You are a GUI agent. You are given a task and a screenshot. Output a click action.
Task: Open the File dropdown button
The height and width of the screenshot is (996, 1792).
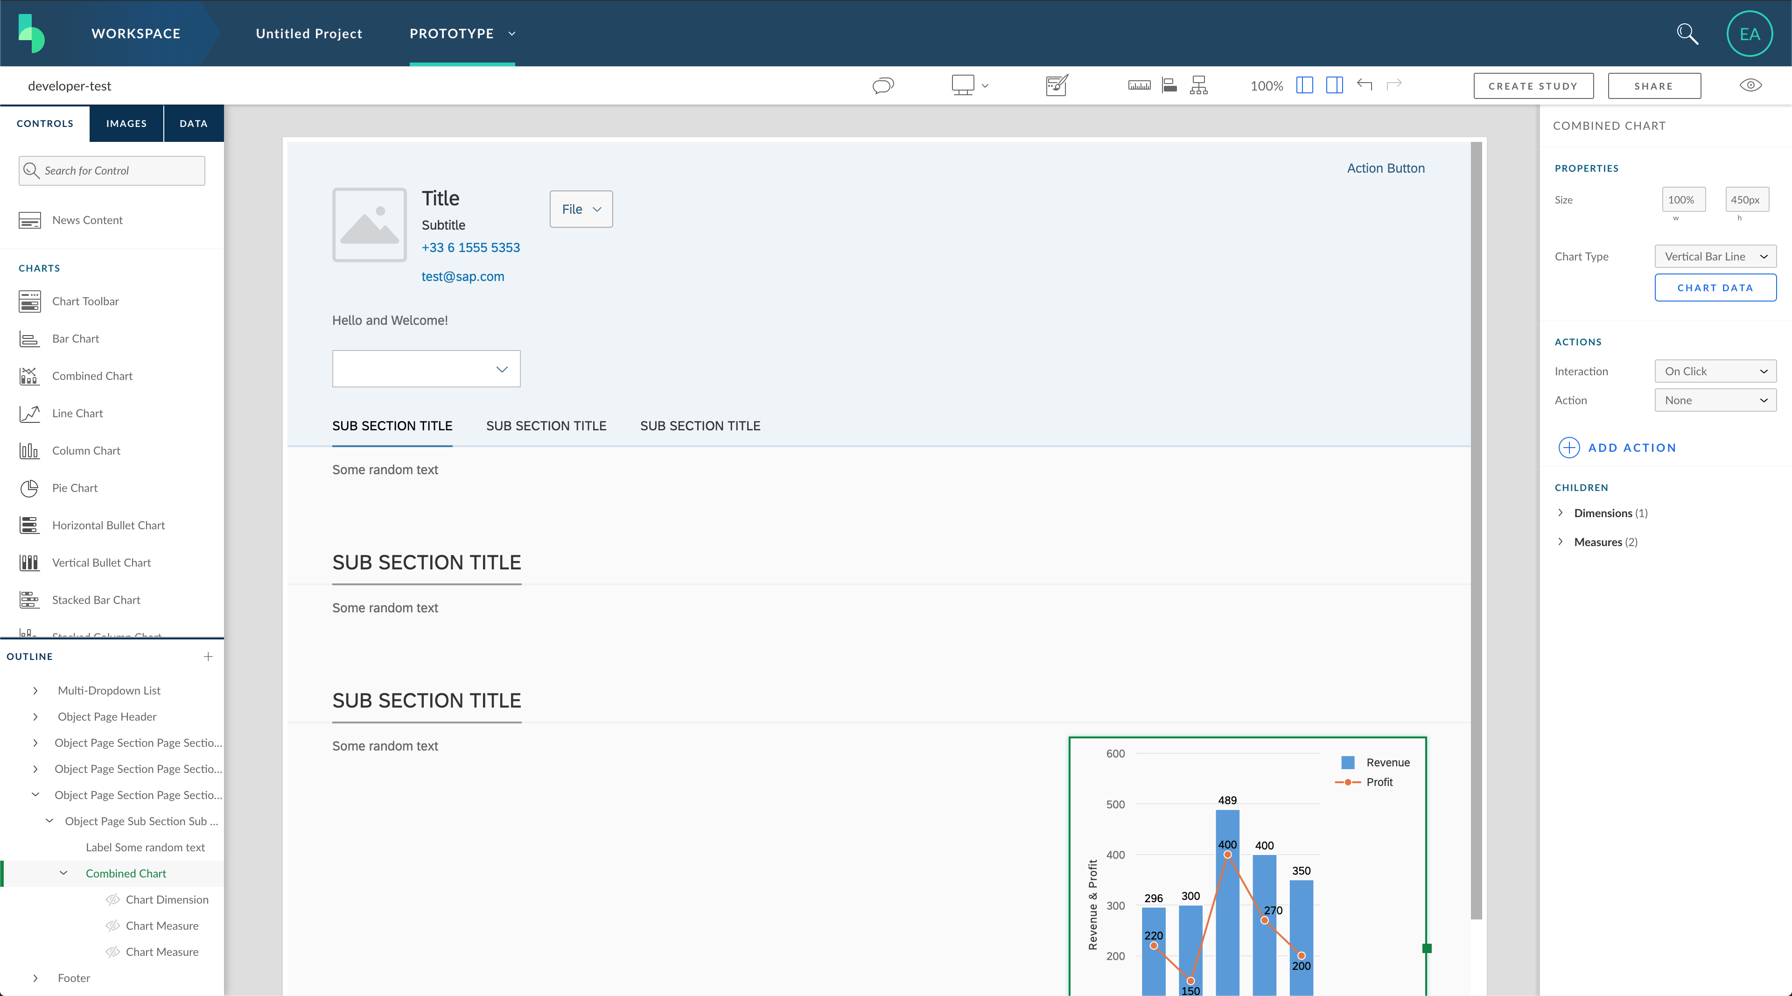click(581, 210)
